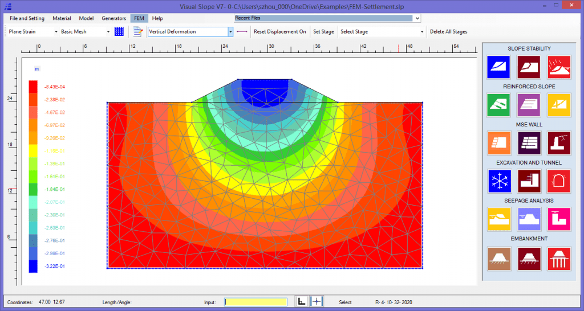Toggle the ortho mode button in status bar
Screen dimensions: 584x311
pyautogui.click(x=302, y=302)
